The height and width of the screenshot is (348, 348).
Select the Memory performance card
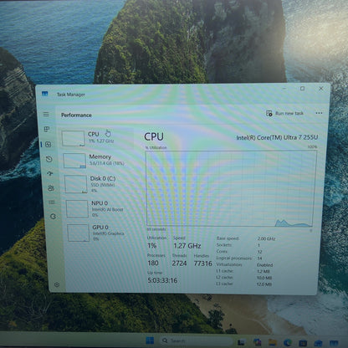click(98, 160)
